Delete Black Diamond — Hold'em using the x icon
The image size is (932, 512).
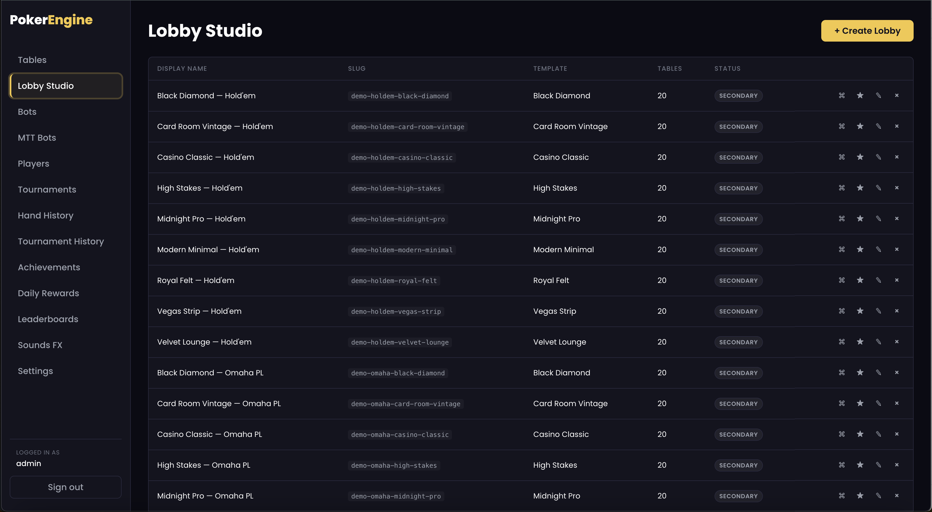[897, 95]
